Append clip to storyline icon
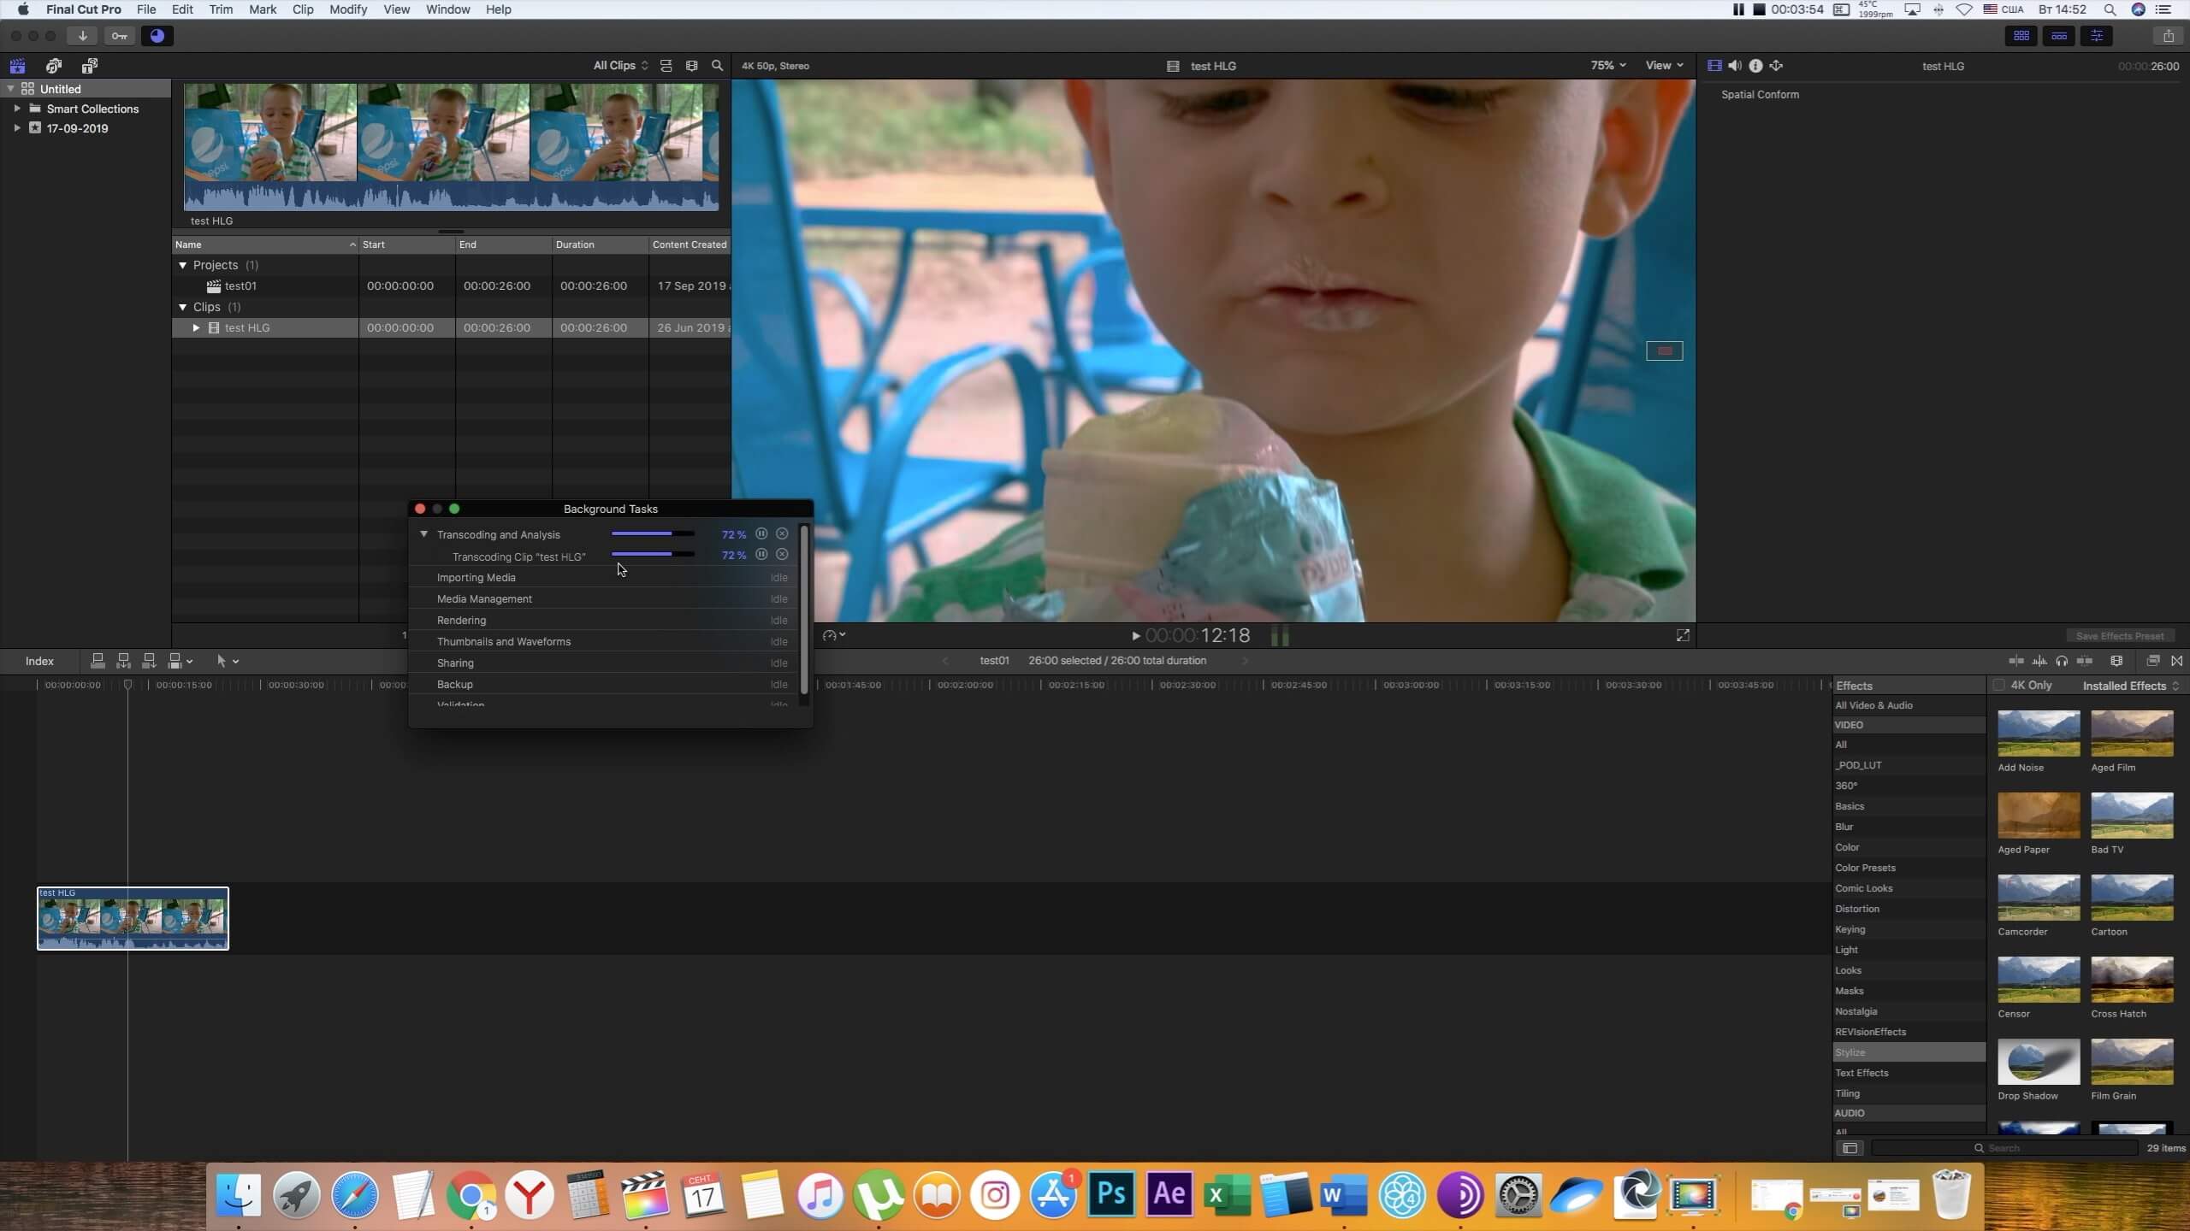The image size is (2190, 1231). tap(149, 661)
